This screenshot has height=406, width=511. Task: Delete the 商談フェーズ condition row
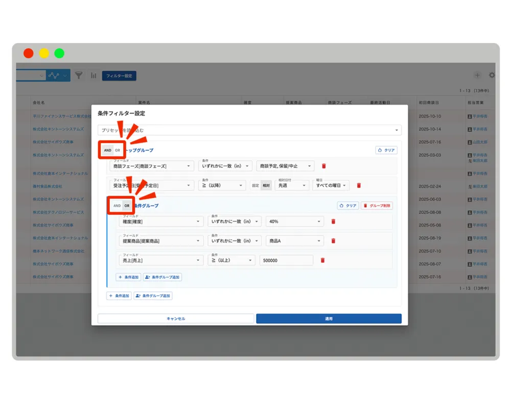pyautogui.click(x=323, y=166)
